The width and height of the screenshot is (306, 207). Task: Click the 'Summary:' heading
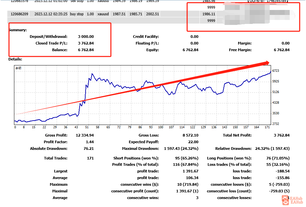[18, 30]
